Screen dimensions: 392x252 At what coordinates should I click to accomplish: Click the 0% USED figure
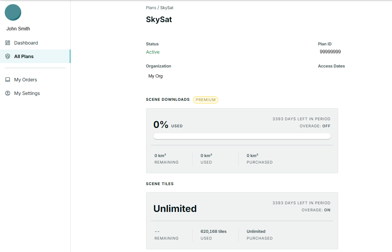tap(168, 125)
